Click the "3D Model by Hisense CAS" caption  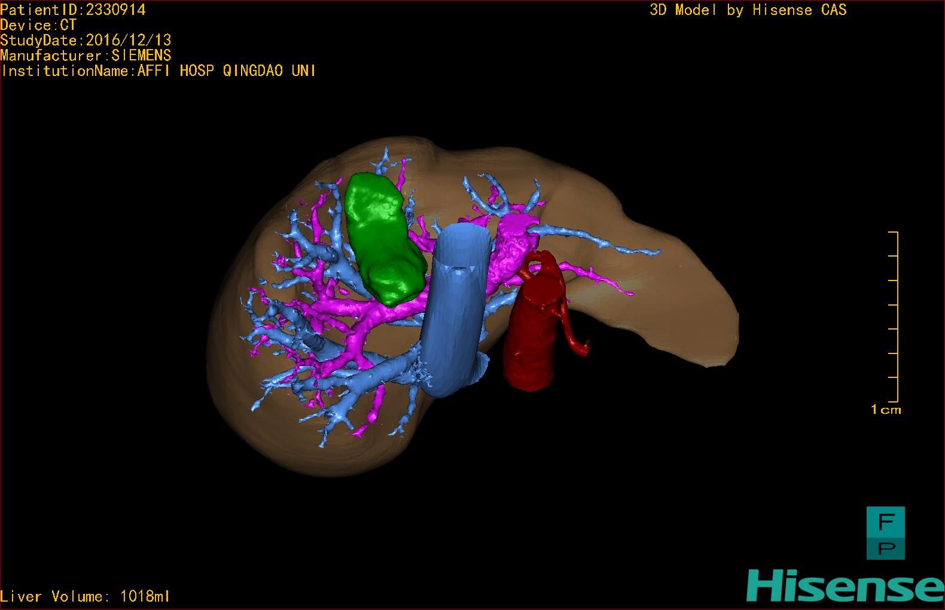[748, 10]
